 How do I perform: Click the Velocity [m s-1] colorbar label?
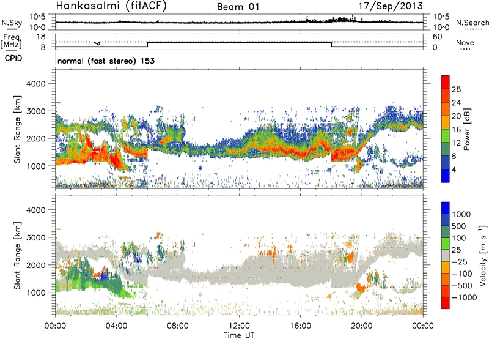483,255
